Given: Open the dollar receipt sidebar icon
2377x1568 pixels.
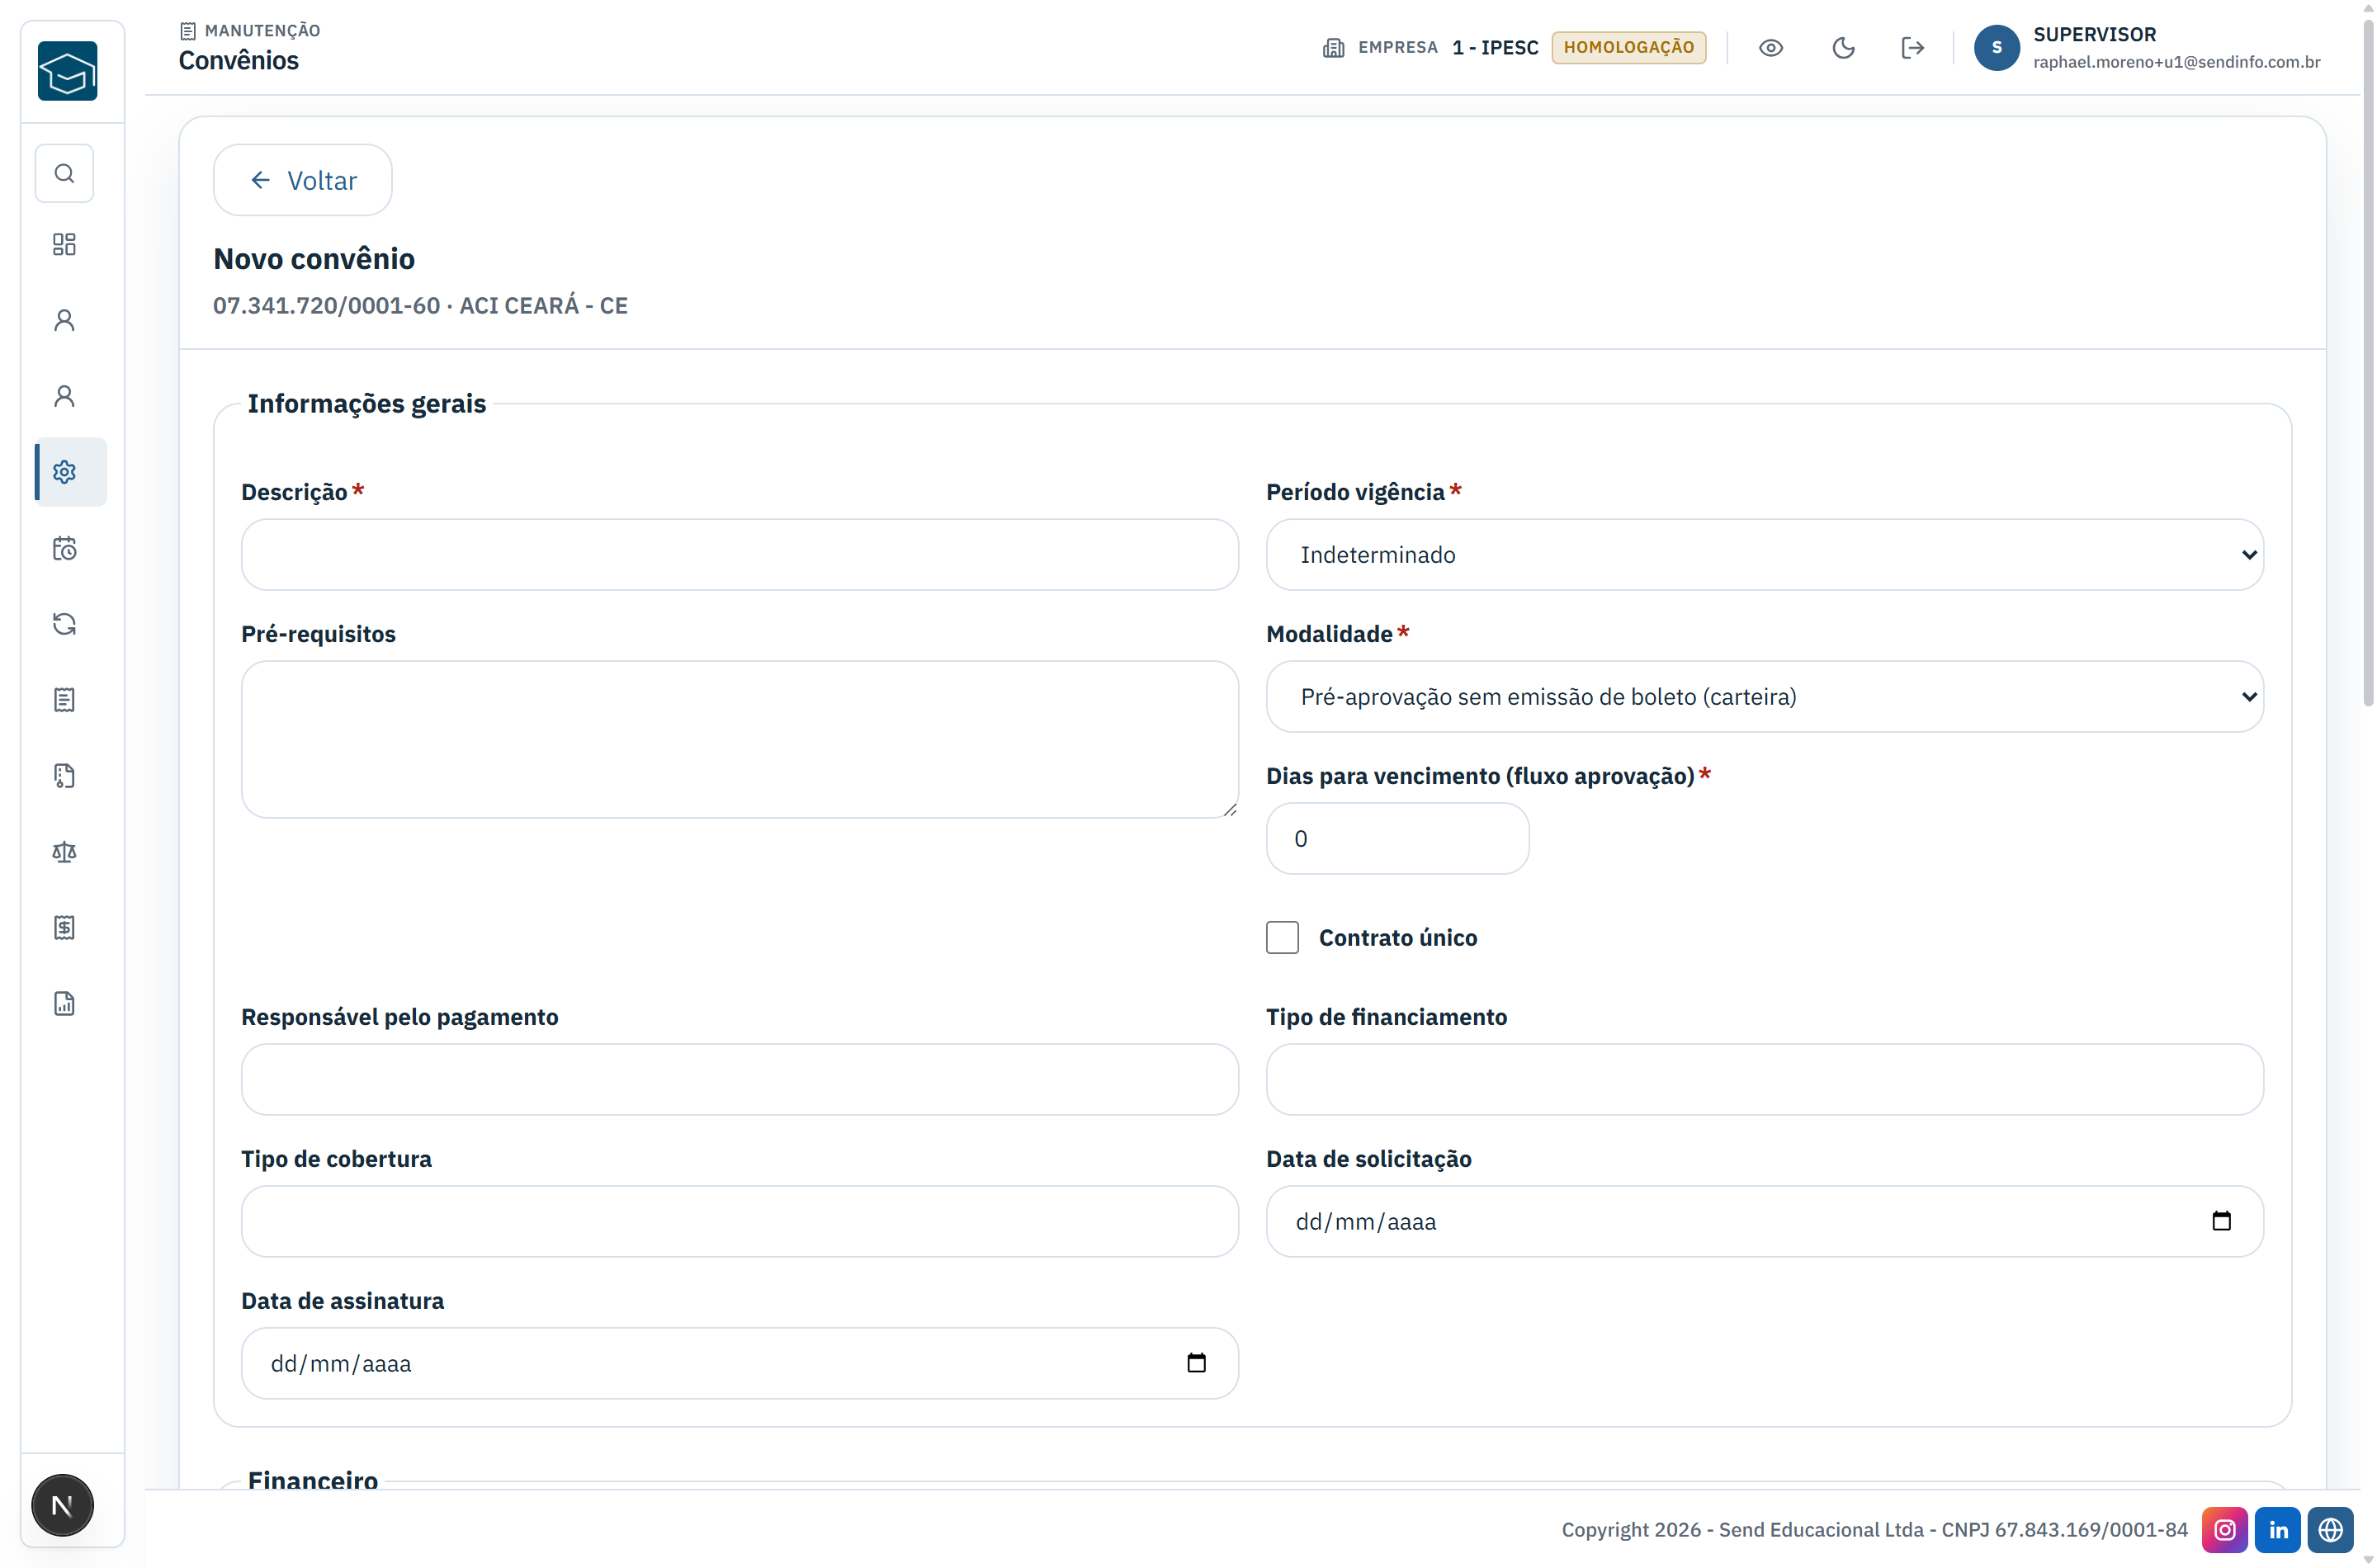Looking at the screenshot, I should (x=64, y=928).
